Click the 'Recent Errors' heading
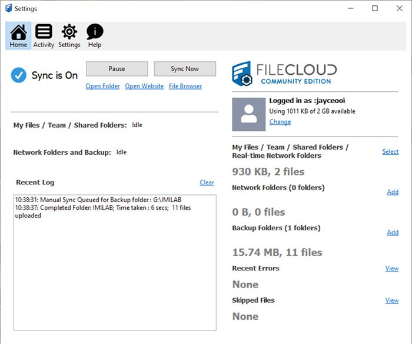The width and height of the screenshot is (412, 344). click(255, 269)
